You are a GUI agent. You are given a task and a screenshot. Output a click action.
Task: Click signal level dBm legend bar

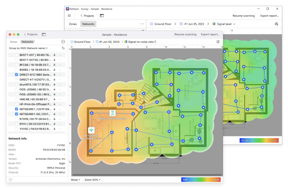pos(259,141)
